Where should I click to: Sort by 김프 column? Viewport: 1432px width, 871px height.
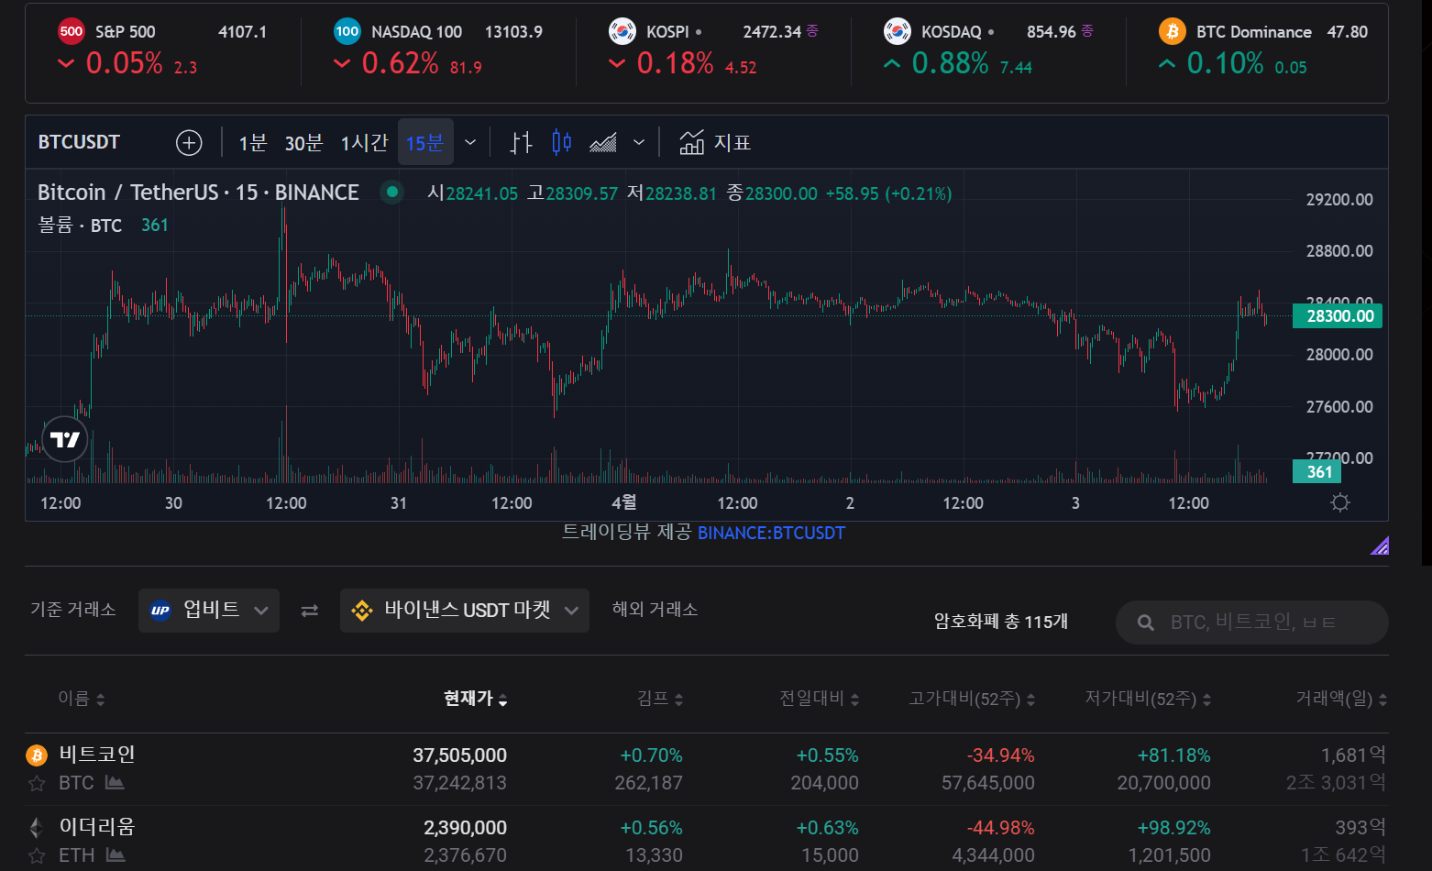coord(660,699)
